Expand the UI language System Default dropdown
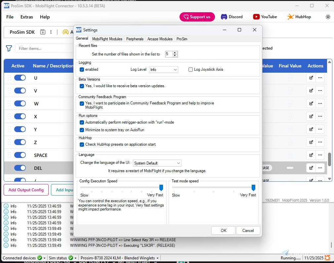This screenshot has width=334, height=263. tap(157, 163)
